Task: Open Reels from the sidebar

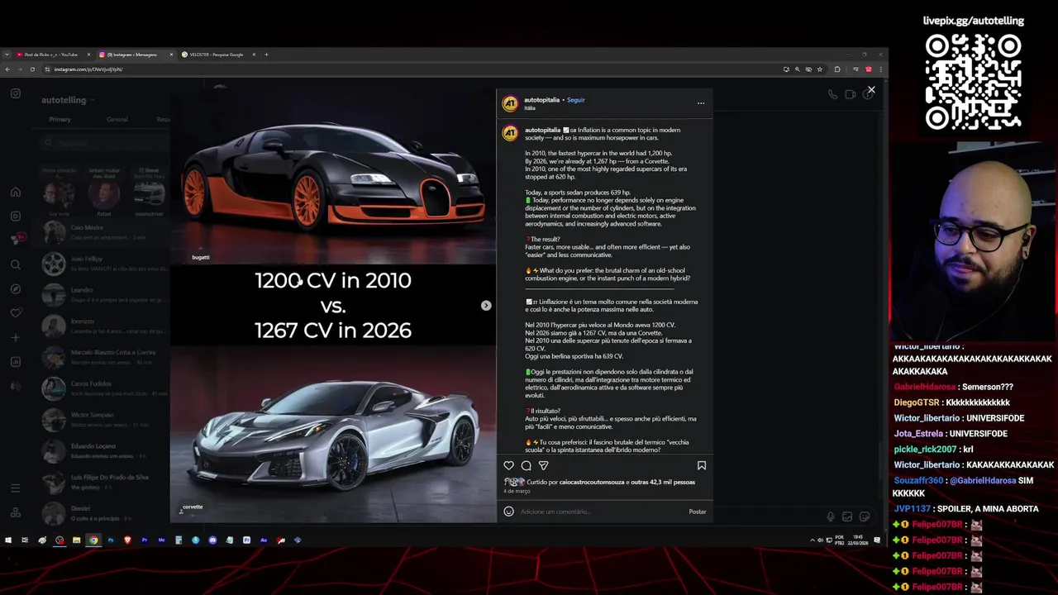Action: [x=16, y=216]
